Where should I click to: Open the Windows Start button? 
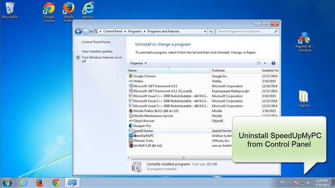tap(7, 183)
